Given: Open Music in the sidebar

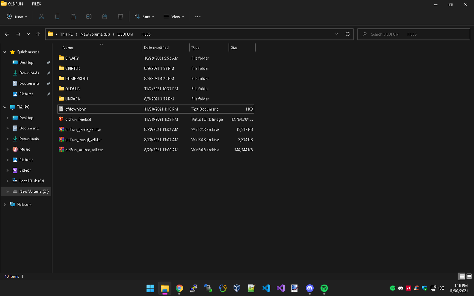Looking at the screenshot, I should tap(24, 149).
